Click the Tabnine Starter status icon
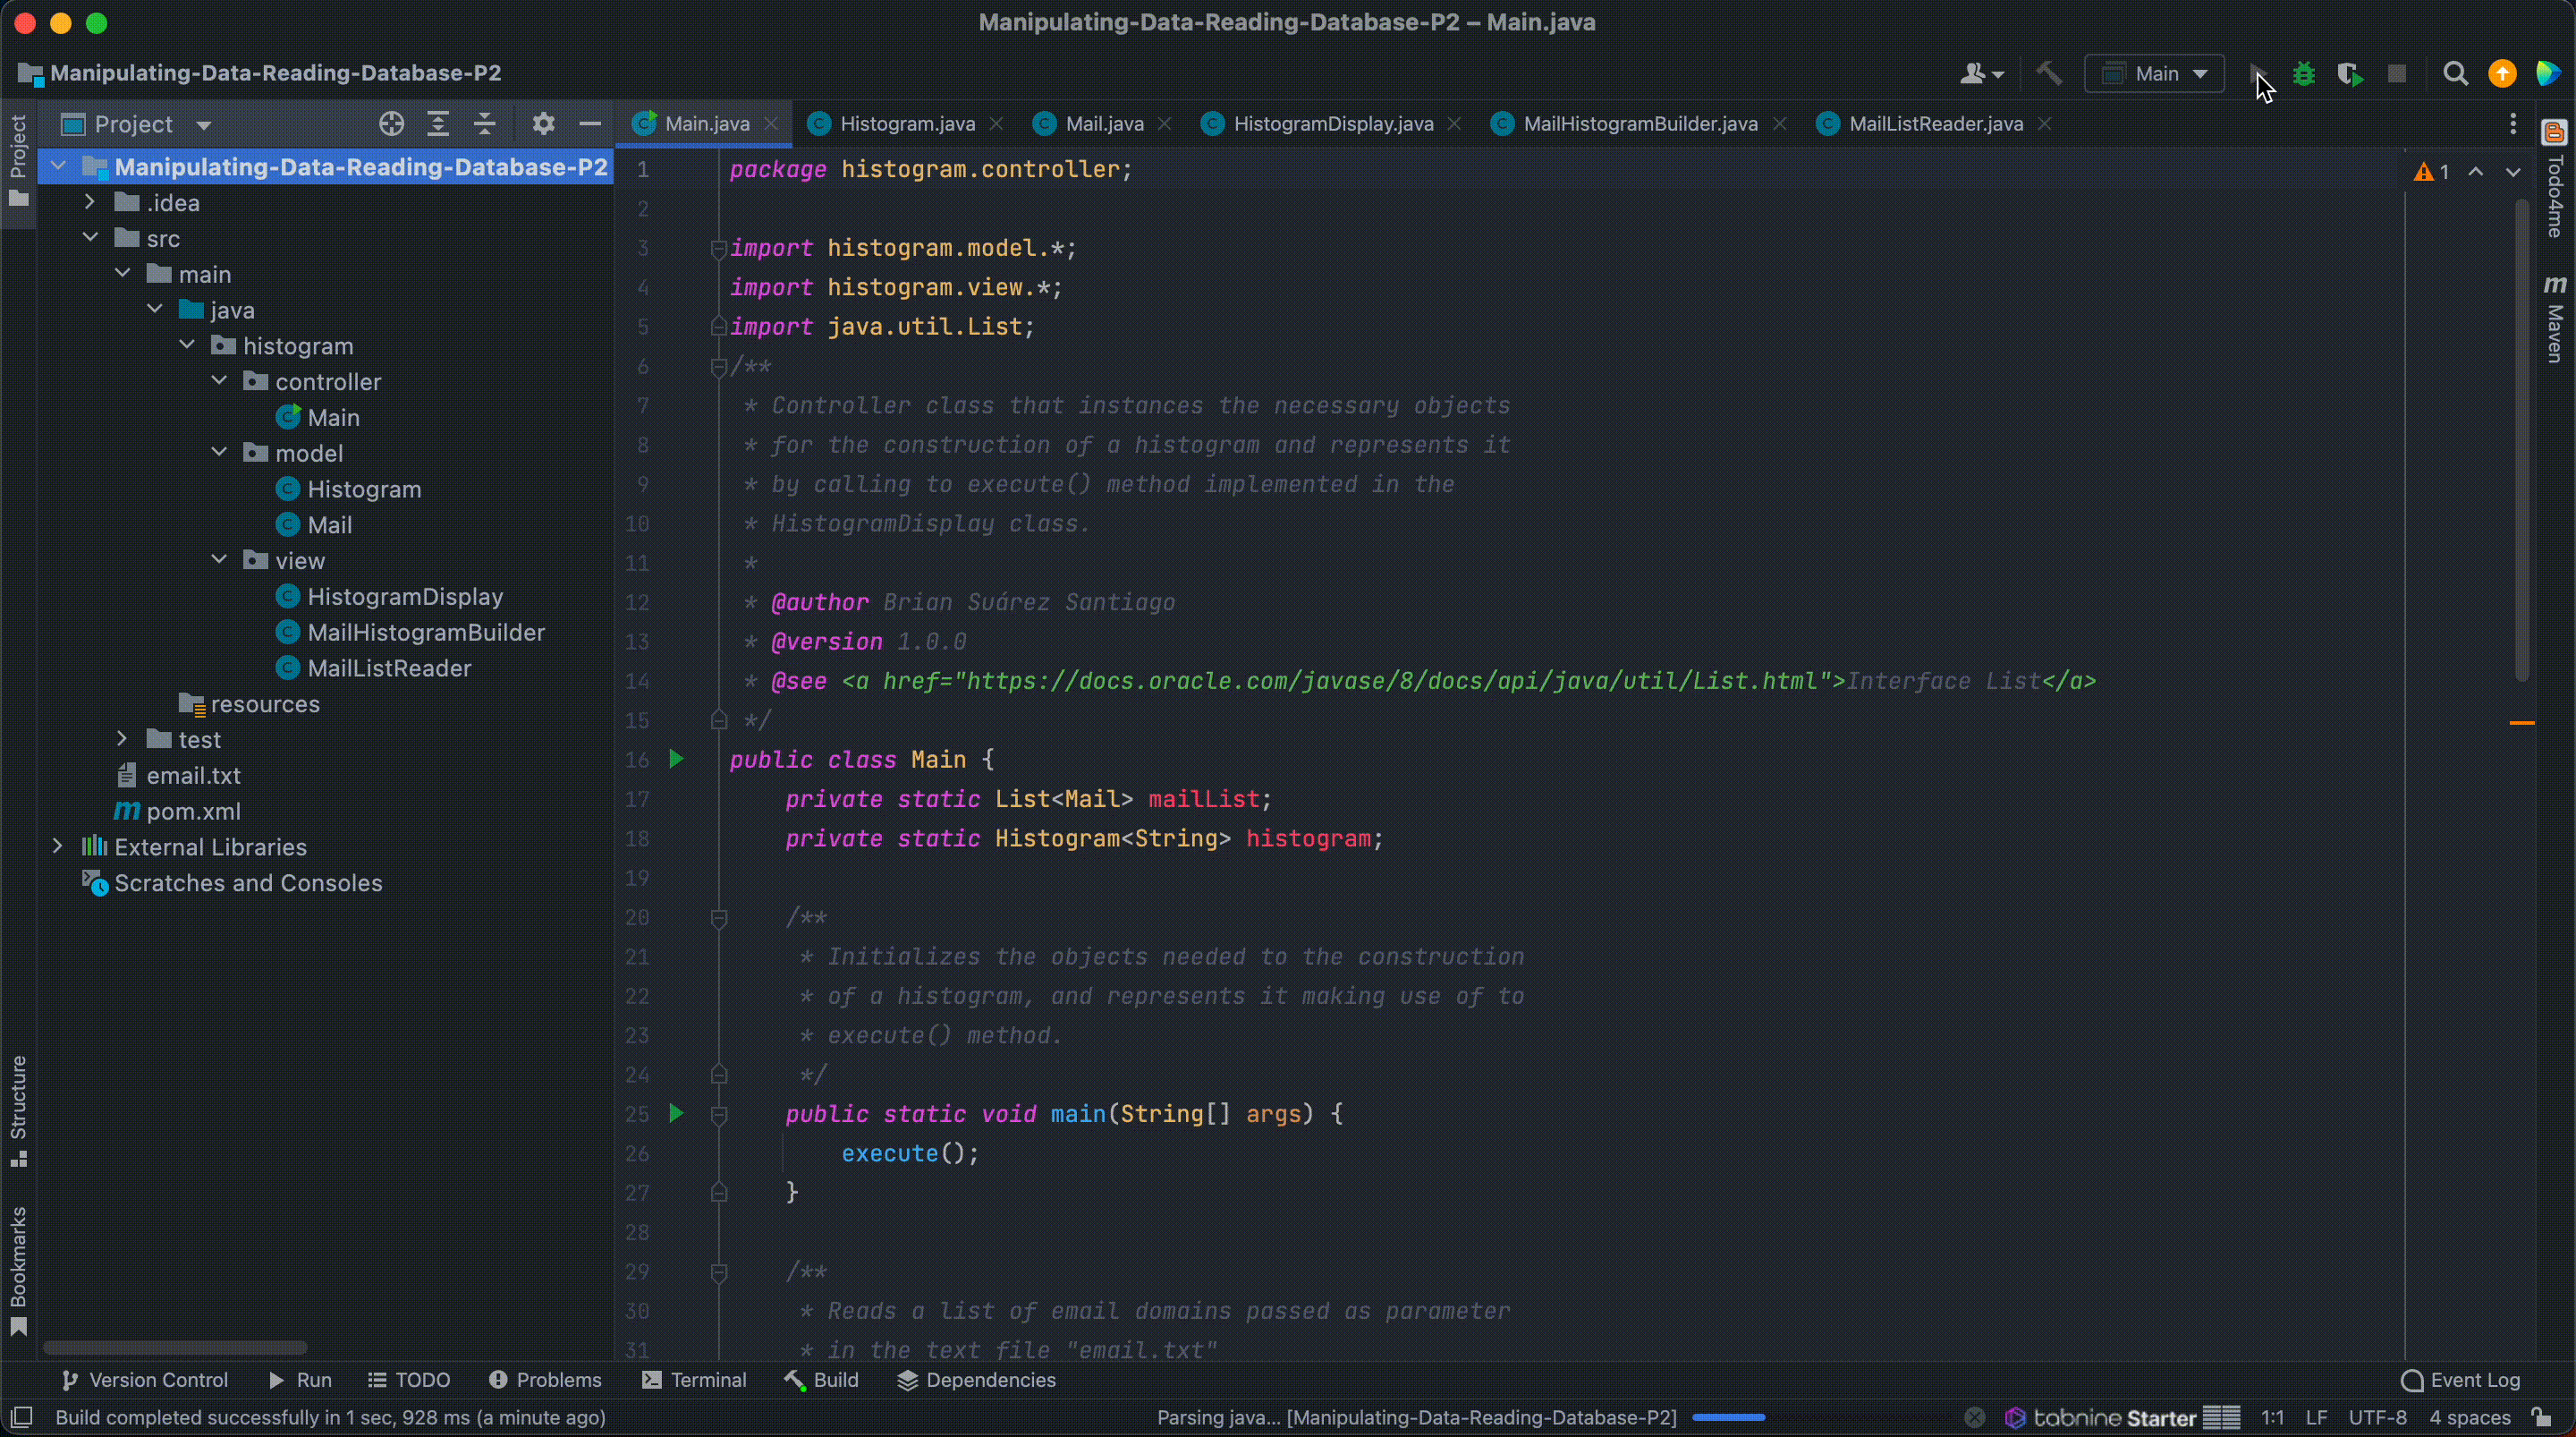This screenshot has width=2576, height=1437. click(2104, 1417)
